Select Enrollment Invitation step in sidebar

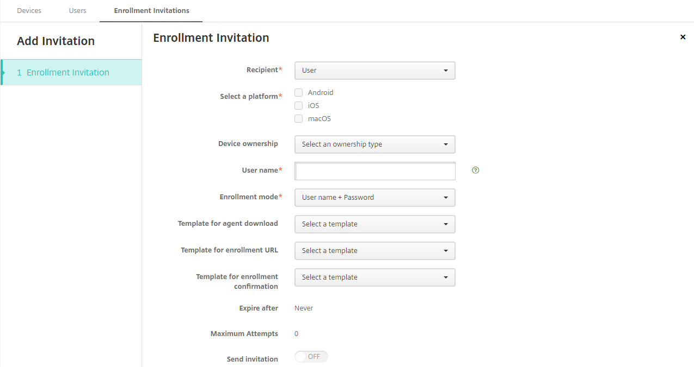[68, 73]
